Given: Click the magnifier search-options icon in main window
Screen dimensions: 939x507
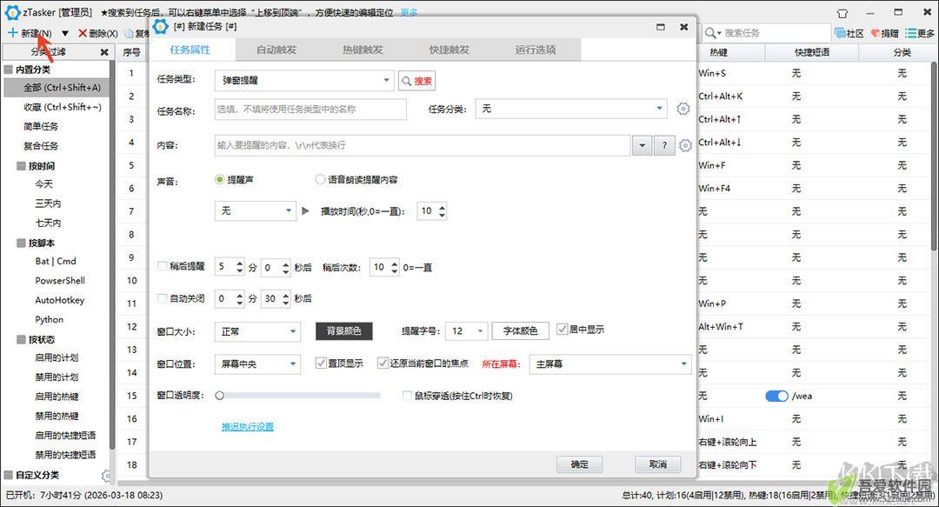Looking at the screenshot, I should click(713, 33).
